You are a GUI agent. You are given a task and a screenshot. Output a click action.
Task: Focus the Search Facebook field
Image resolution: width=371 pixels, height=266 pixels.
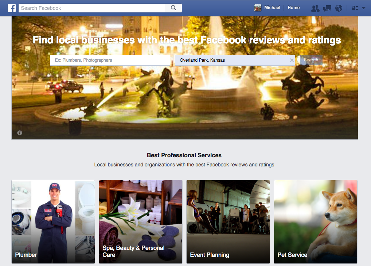point(92,8)
